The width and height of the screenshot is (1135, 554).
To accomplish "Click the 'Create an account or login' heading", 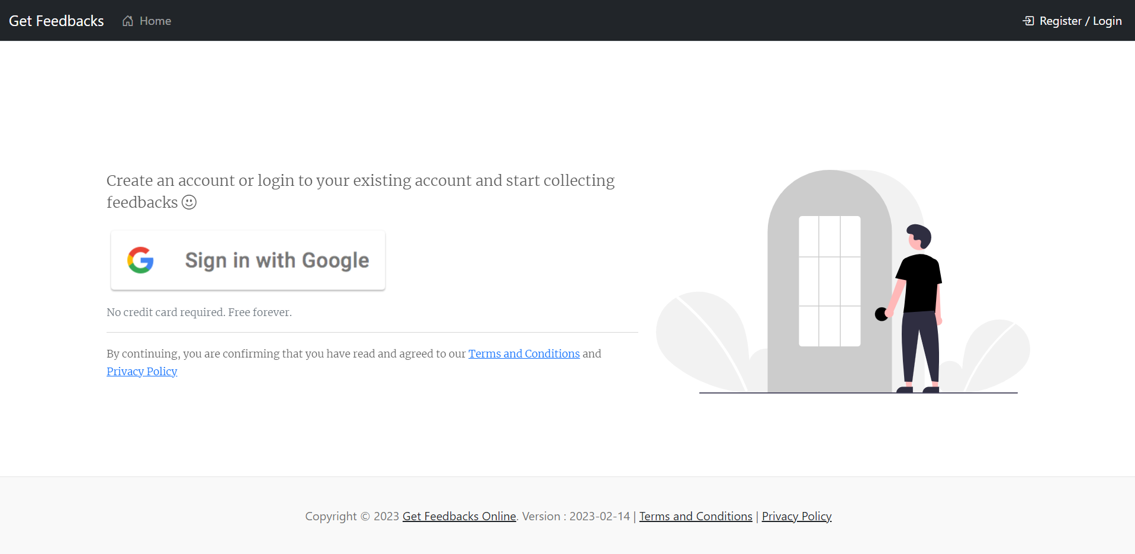I will [x=361, y=191].
